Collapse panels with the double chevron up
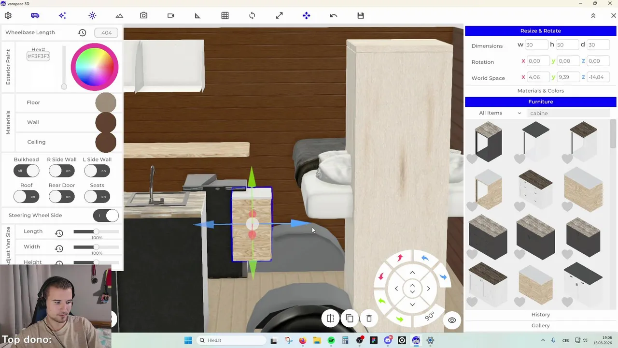This screenshot has width=618, height=348. (x=593, y=15)
